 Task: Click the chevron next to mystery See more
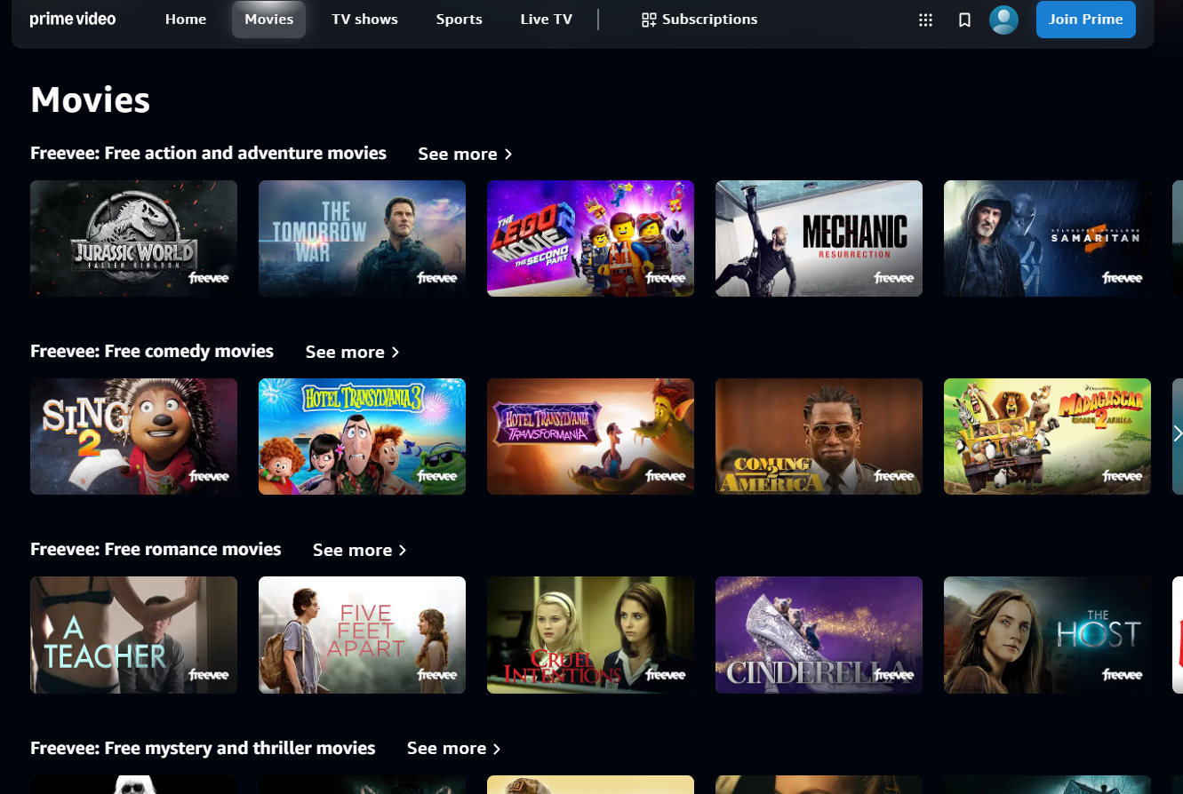coord(496,749)
